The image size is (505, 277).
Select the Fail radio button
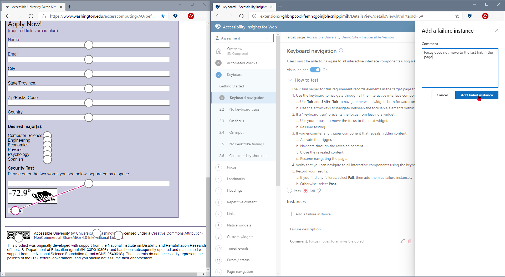[x=305, y=190]
